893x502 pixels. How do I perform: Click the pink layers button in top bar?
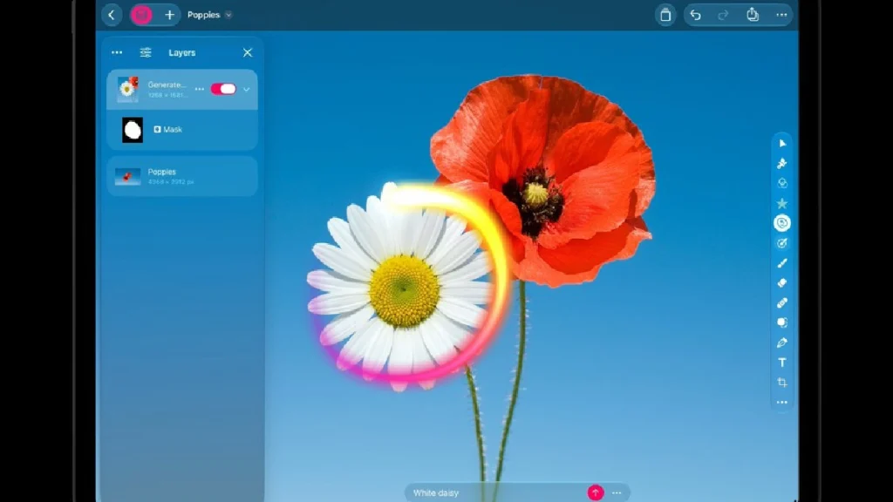(x=141, y=16)
